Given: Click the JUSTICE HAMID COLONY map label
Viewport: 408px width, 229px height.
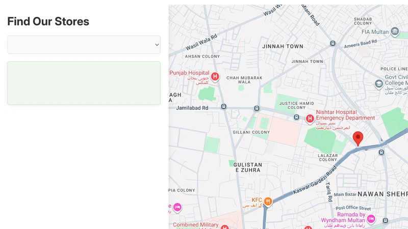Looking at the screenshot, I should click(x=296, y=105).
